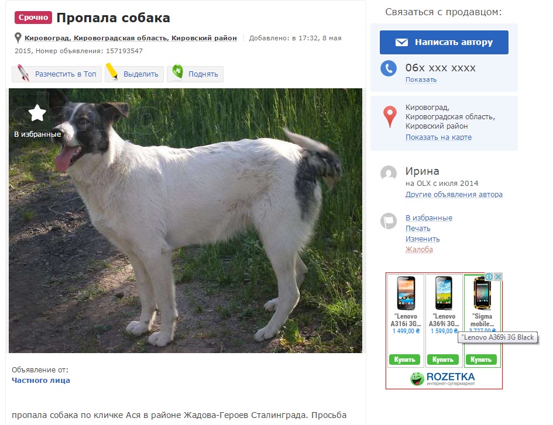This screenshot has height=425, width=553.
Task: Open the Кировоград location link in header
Action: pos(130,38)
